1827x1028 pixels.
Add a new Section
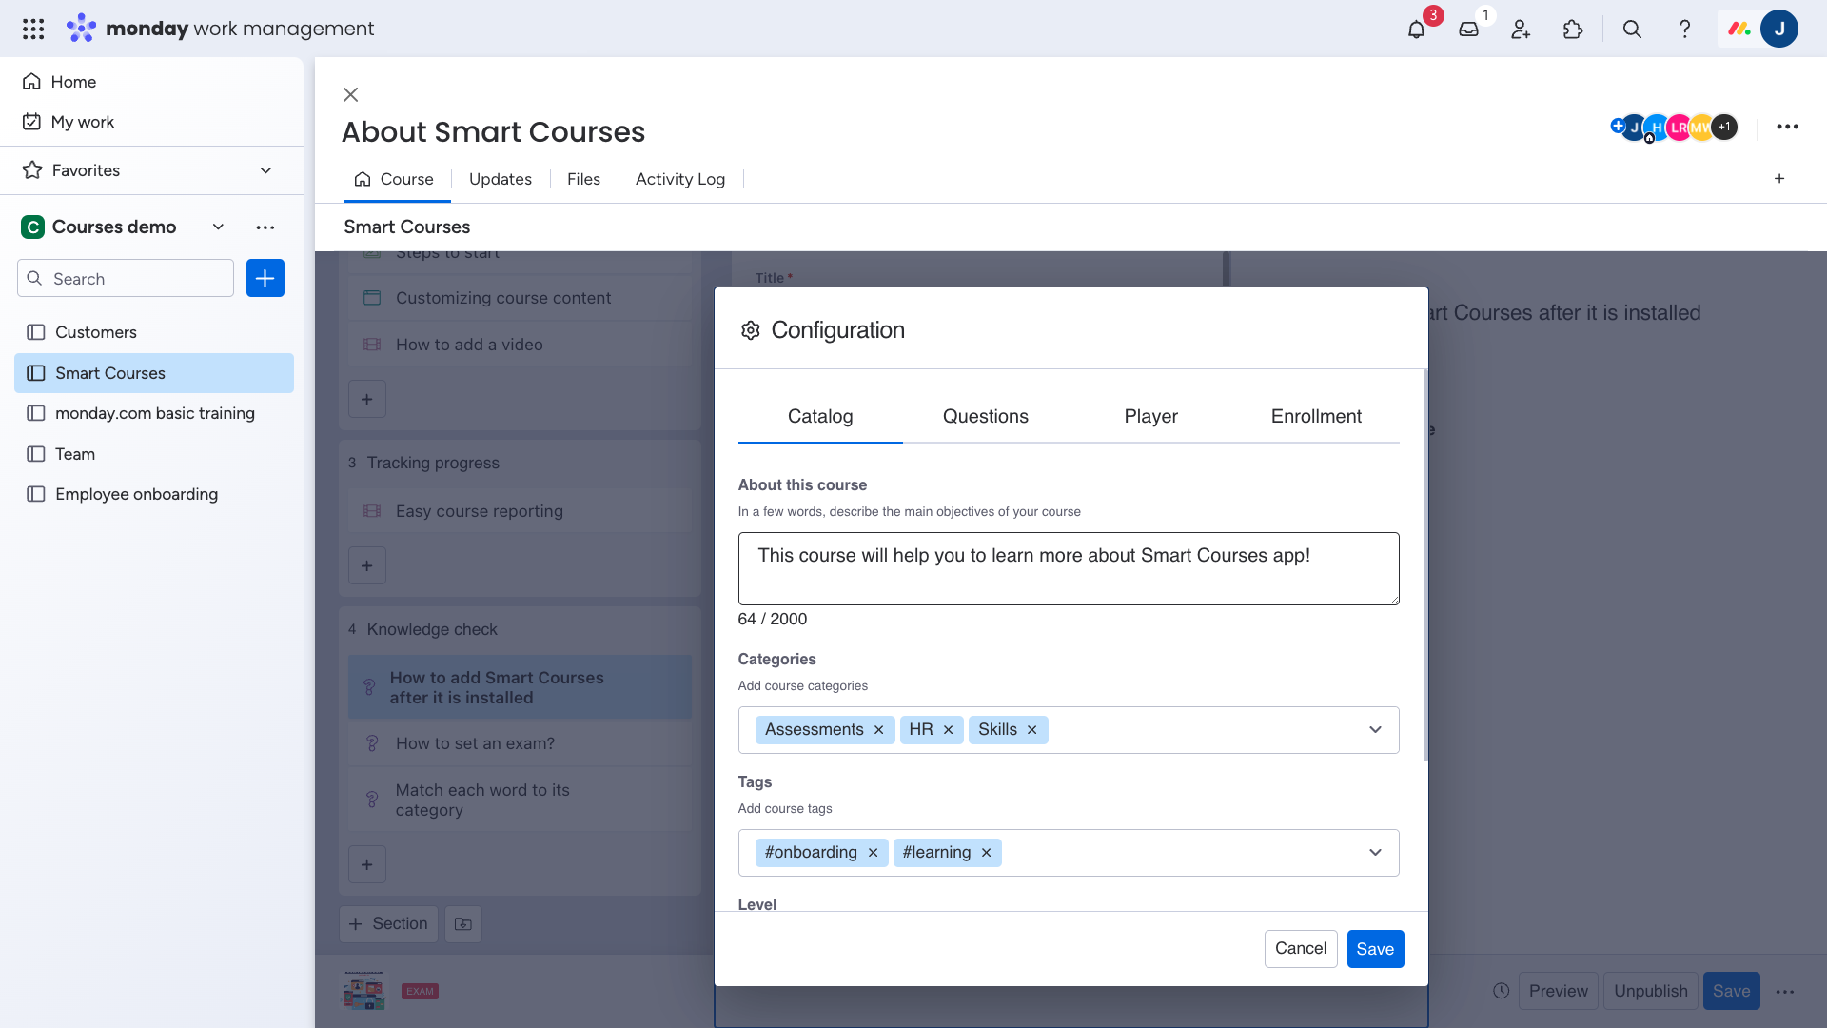pyautogui.click(x=388, y=923)
